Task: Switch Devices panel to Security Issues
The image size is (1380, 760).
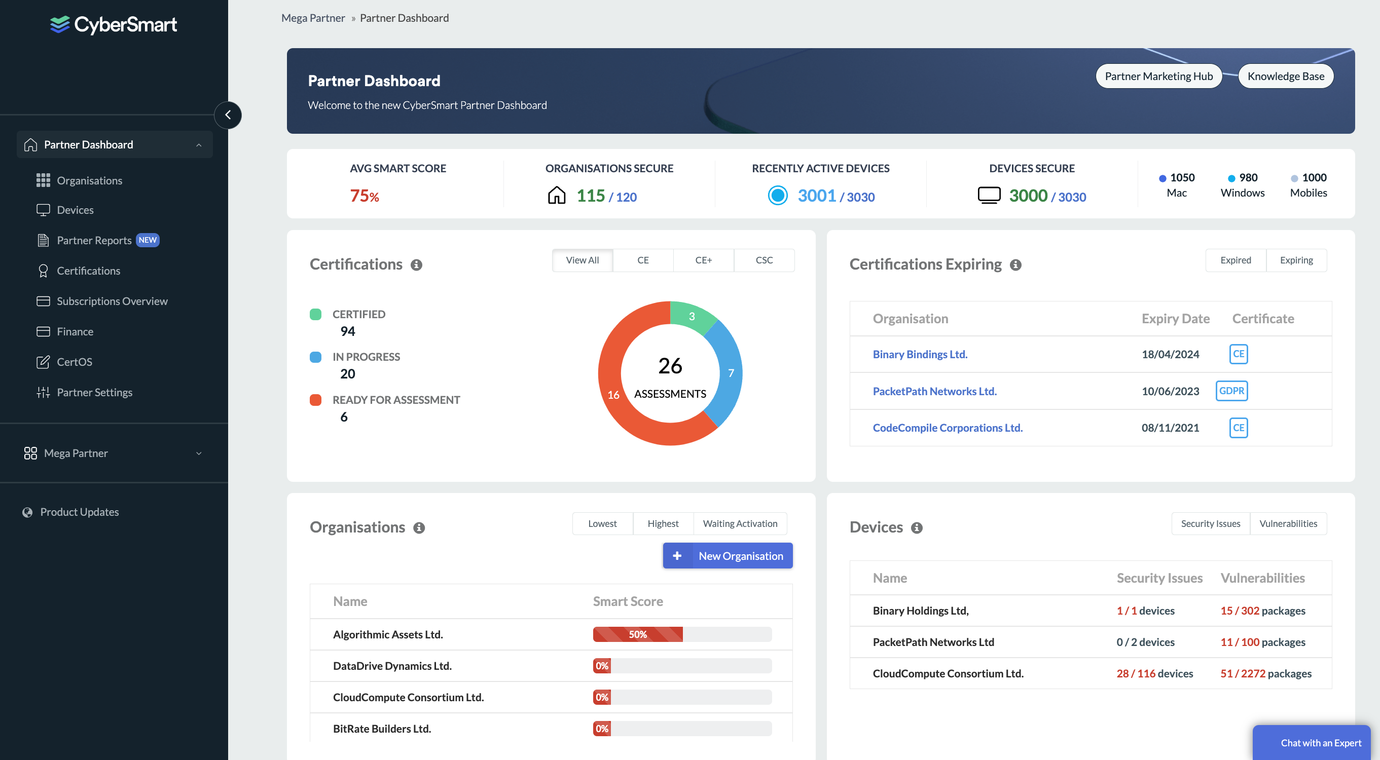Action: point(1210,523)
